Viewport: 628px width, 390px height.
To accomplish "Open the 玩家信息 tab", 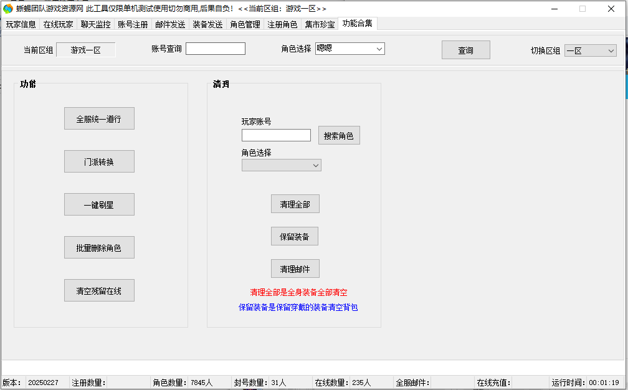I will point(21,24).
